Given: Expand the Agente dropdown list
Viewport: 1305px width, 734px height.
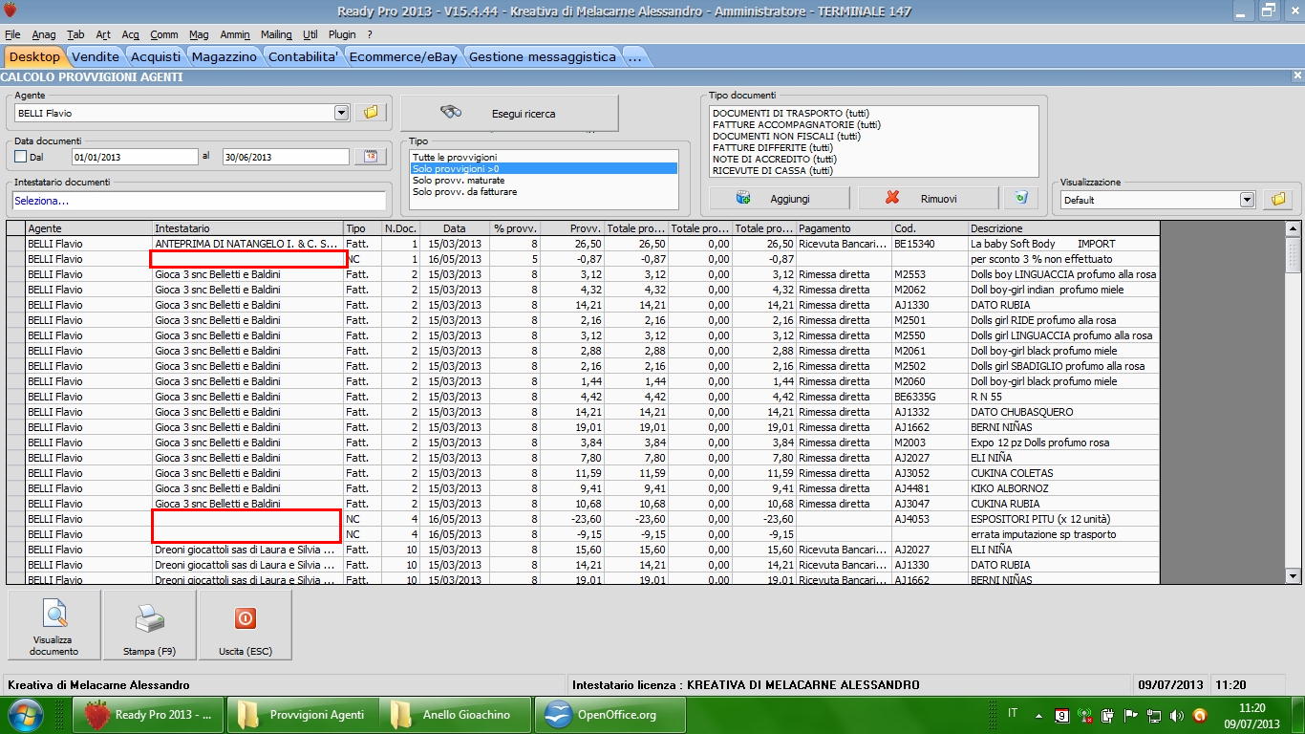Looking at the screenshot, I should (x=341, y=113).
